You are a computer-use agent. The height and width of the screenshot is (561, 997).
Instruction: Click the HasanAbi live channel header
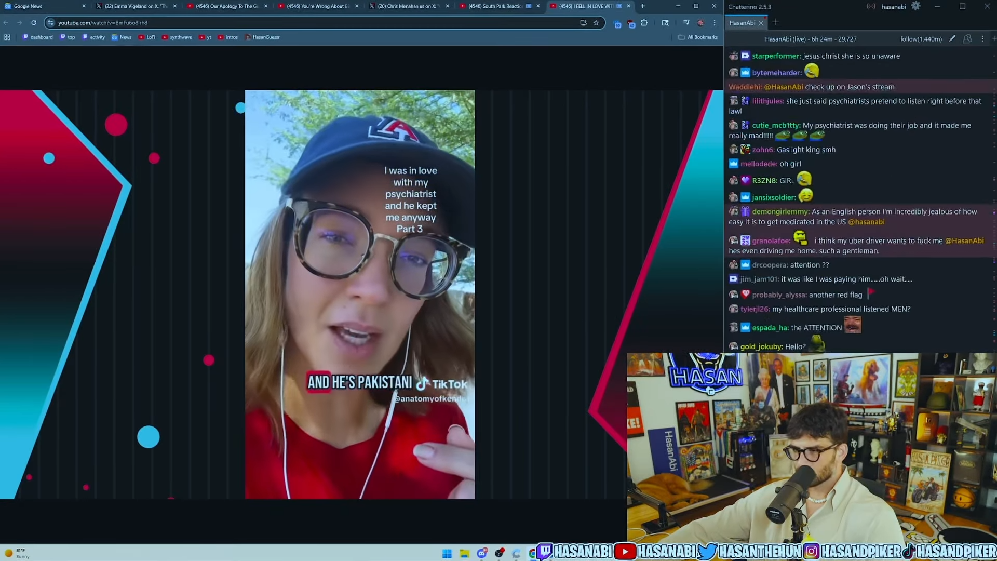pos(811,39)
